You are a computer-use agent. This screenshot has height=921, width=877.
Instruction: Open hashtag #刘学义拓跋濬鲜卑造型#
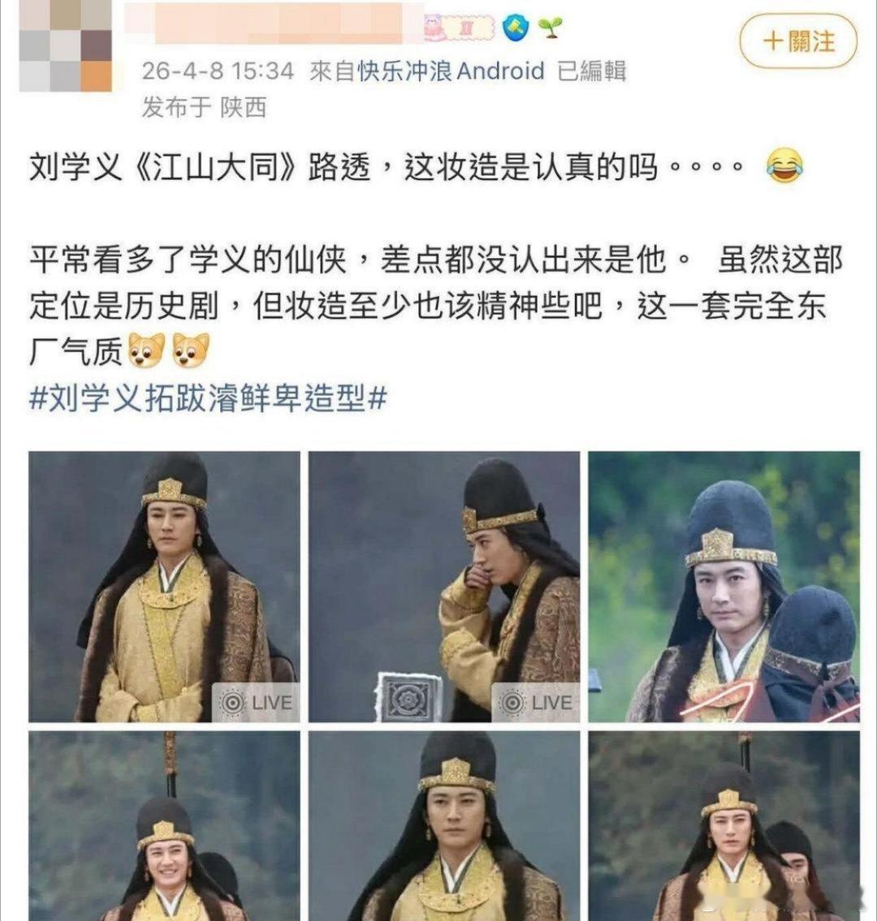[x=208, y=398]
